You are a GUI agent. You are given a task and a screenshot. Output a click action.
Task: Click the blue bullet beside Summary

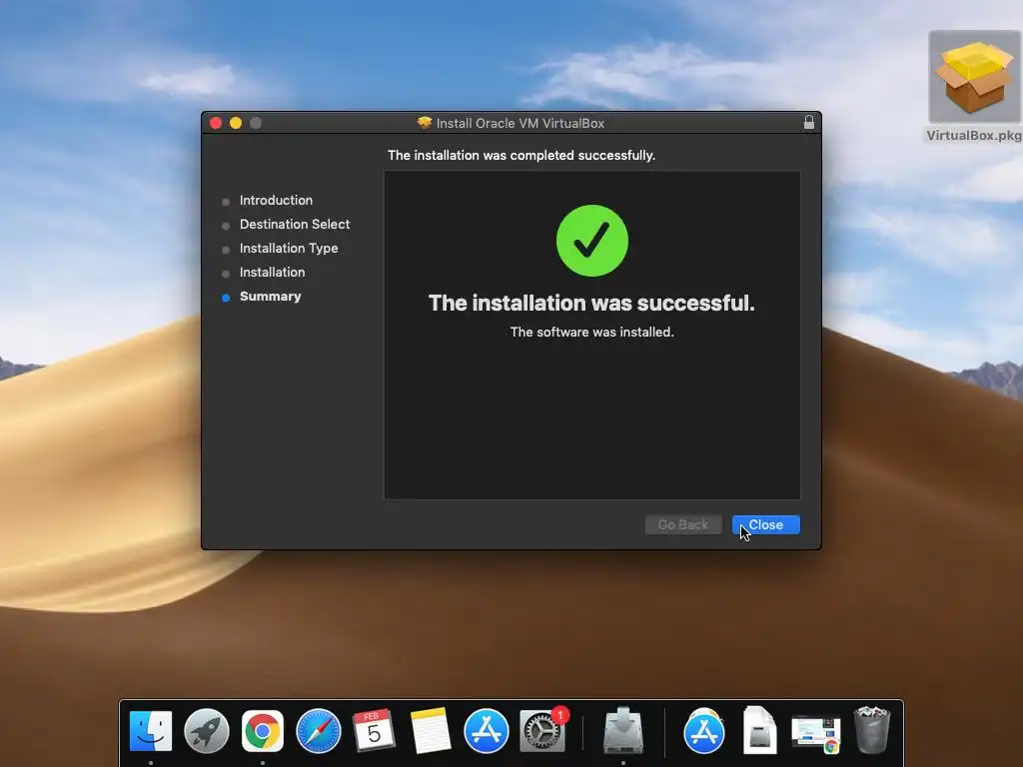[x=226, y=298]
